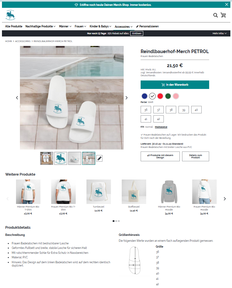Click the pencil customize design icon
This screenshot has height=288, width=232.
coord(99,158)
